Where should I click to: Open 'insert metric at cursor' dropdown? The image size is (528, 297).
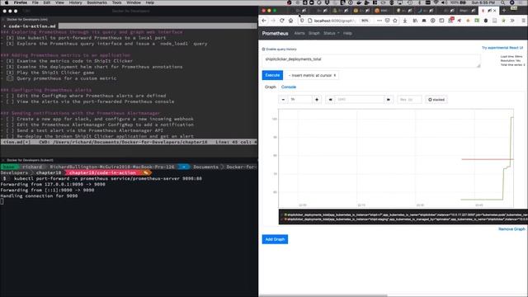tap(312, 75)
